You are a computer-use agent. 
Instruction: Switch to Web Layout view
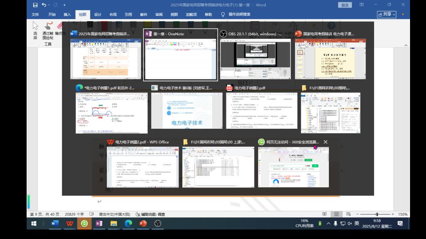(348, 214)
